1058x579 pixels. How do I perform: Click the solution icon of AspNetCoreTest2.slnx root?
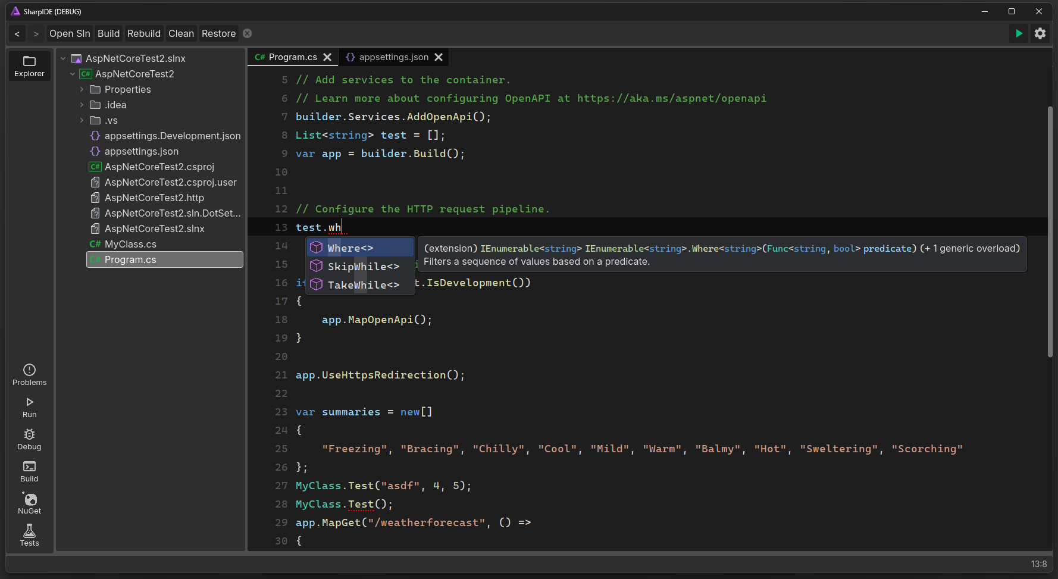point(76,58)
